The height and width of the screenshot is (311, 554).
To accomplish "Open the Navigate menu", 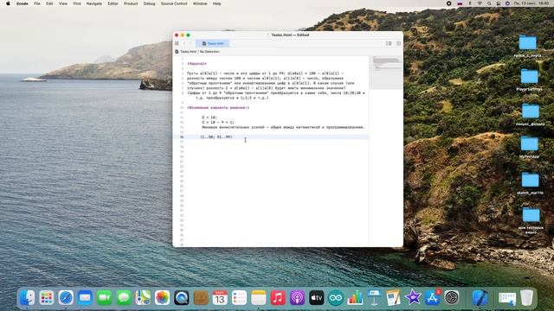I will pyautogui.click(x=94, y=3).
